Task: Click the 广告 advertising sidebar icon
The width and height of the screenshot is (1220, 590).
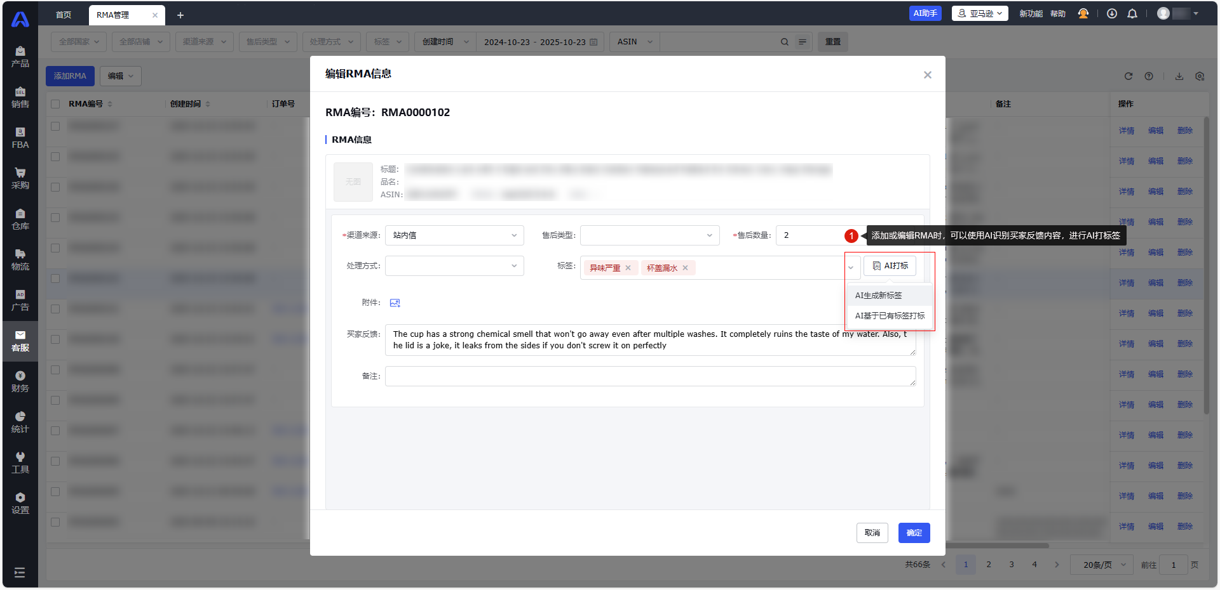Action: (20, 300)
